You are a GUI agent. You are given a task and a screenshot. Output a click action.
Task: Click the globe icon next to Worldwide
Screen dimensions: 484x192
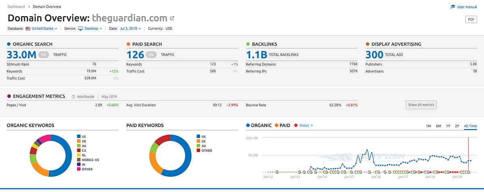[73, 97]
